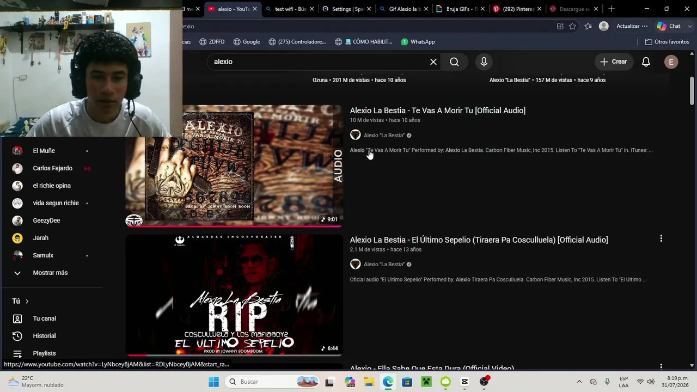Open Copilot Chat in Edge
The width and height of the screenshot is (697, 392).
coord(669,26)
